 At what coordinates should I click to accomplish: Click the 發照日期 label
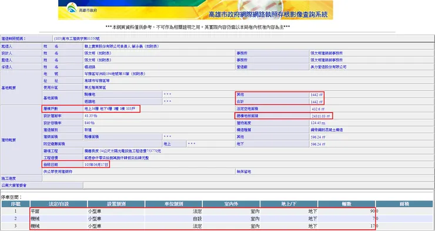(x=51, y=165)
